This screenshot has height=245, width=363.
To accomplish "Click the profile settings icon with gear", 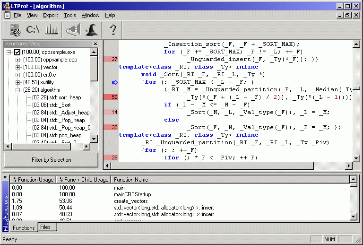I will (15, 30).
